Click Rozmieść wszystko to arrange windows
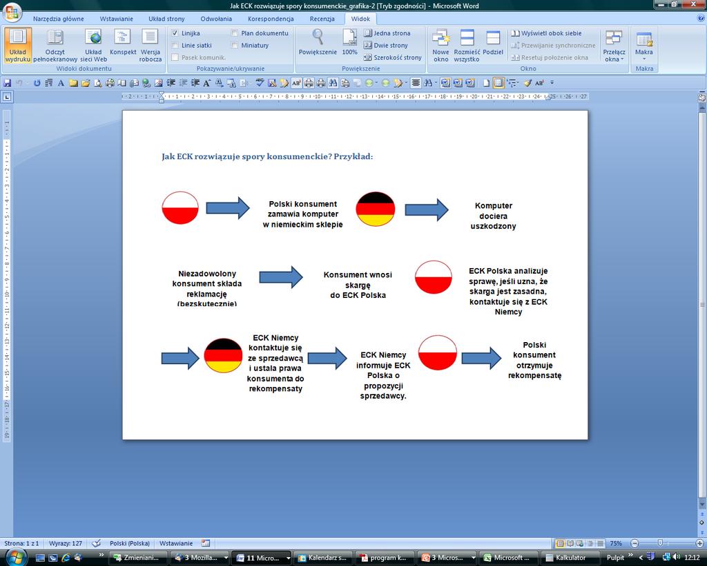707x566 pixels. 467,45
